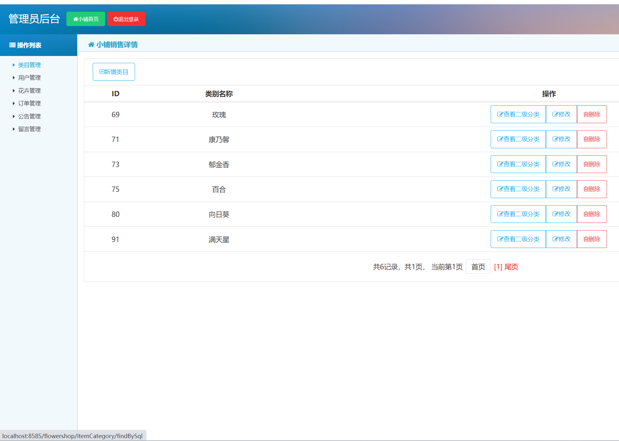View subcategories of 郁金香
Screen dimensions: 619x441
tap(518, 164)
